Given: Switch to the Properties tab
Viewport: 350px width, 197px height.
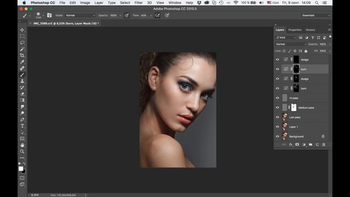Looking at the screenshot, I should (x=295, y=30).
